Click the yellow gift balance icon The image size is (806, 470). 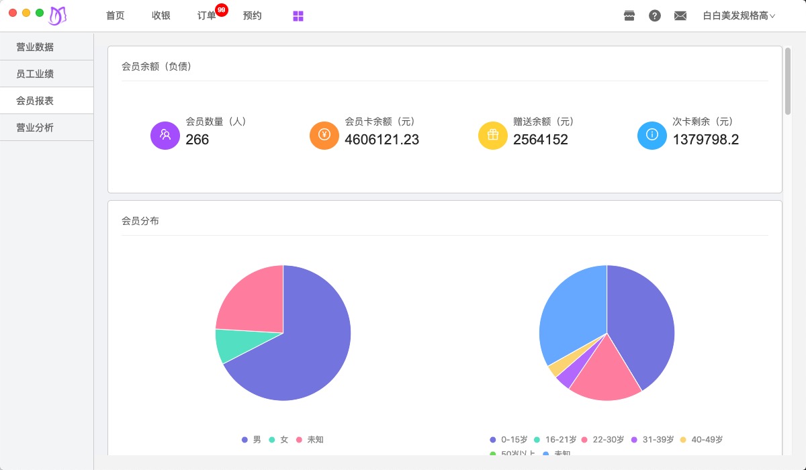pos(493,135)
